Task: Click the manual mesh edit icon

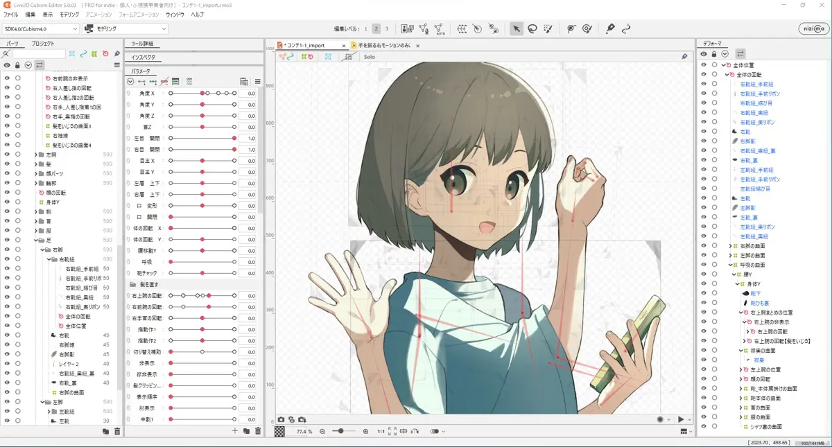Action: click(x=423, y=29)
